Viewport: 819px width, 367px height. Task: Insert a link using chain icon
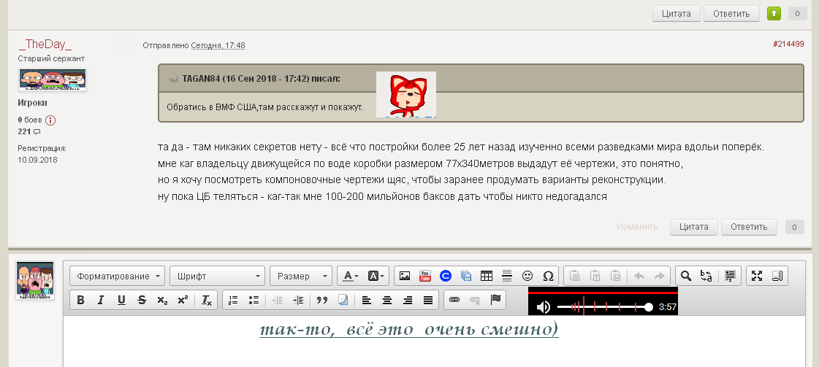[454, 299]
